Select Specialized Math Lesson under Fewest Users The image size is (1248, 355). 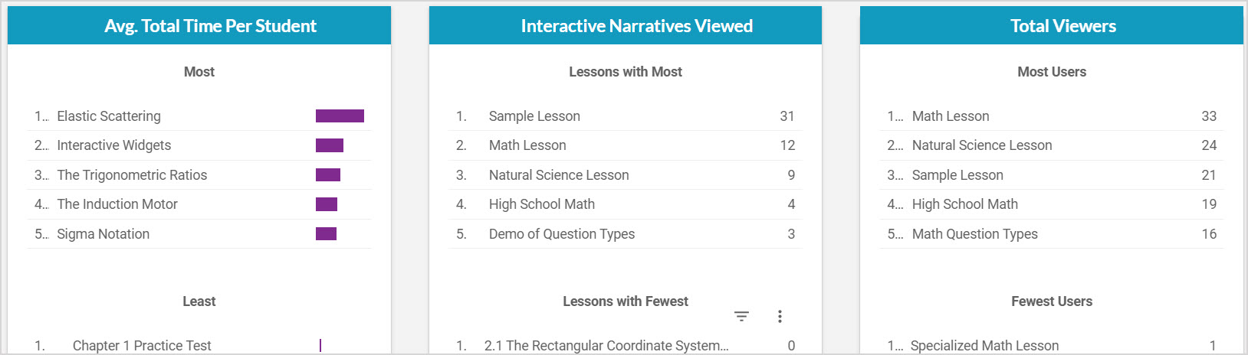(985, 346)
